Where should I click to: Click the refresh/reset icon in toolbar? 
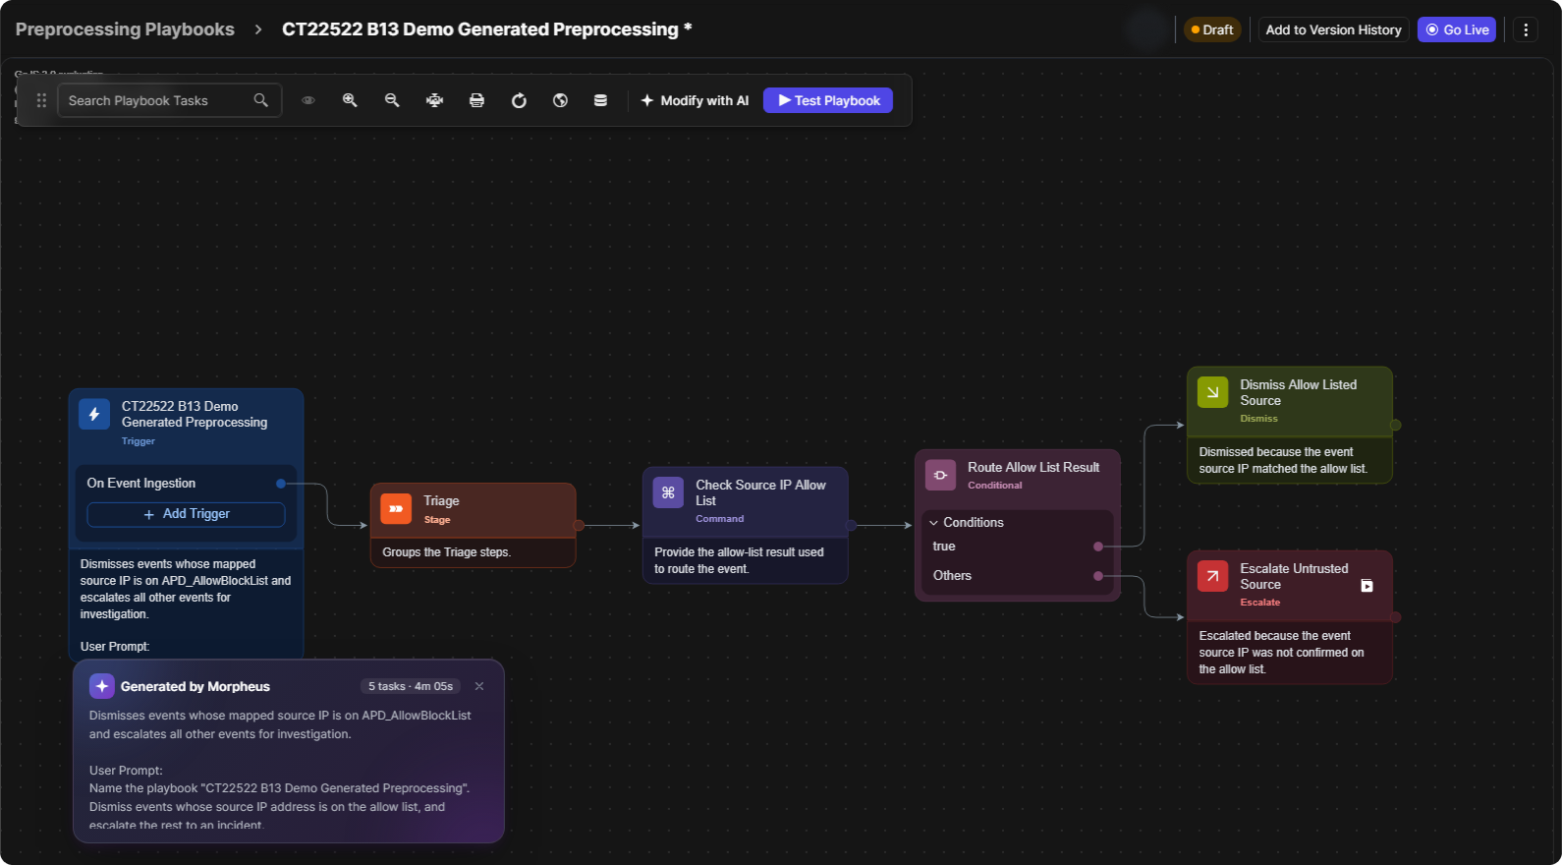[x=519, y=100]
